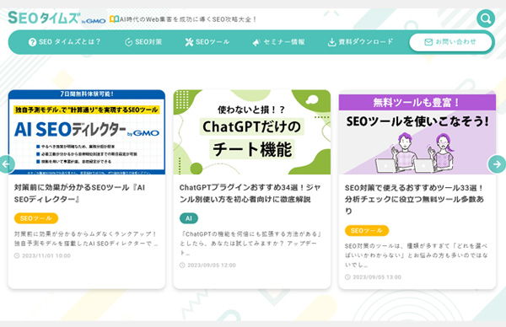Click tagline AI時代のWeb集客を成功に導くSEO攻略大全
The image size is (506, 327).
point(187,19)
